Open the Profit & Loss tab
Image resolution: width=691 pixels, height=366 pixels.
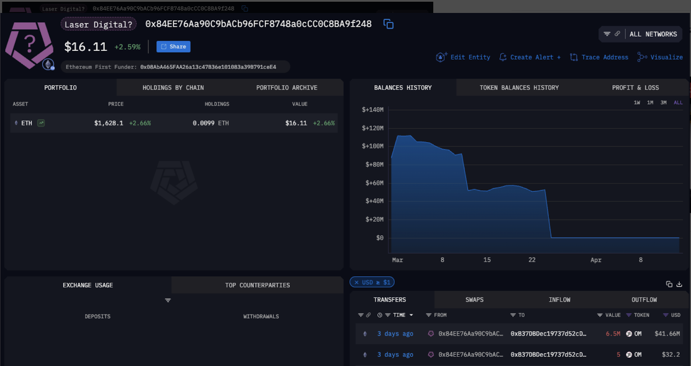pos(635,88)
